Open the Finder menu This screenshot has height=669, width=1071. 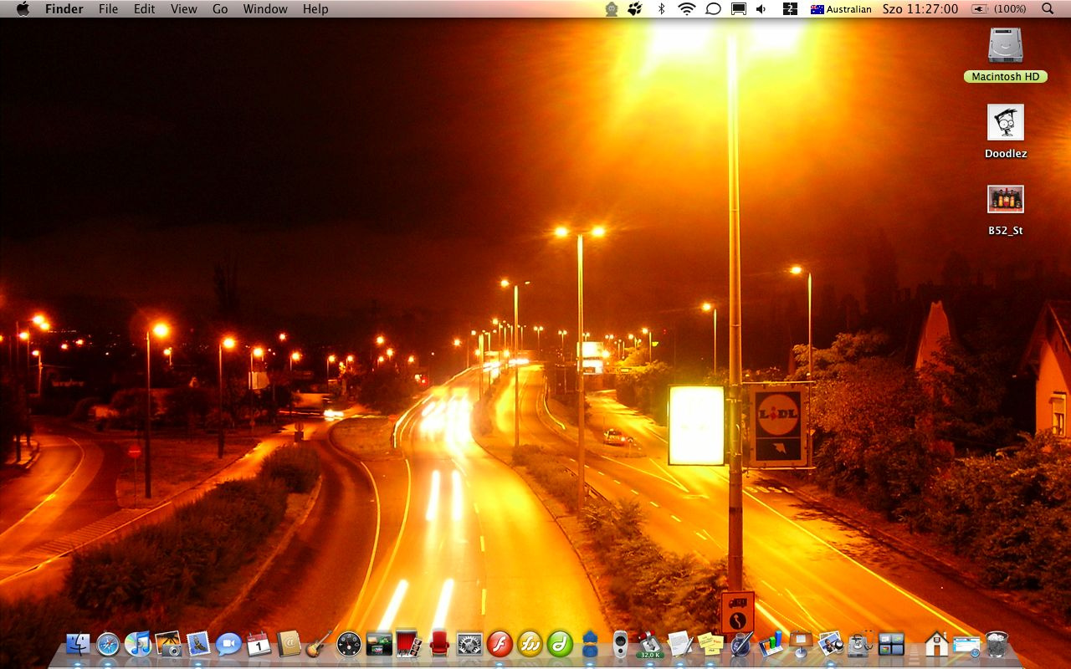click(x=64, y=9)
